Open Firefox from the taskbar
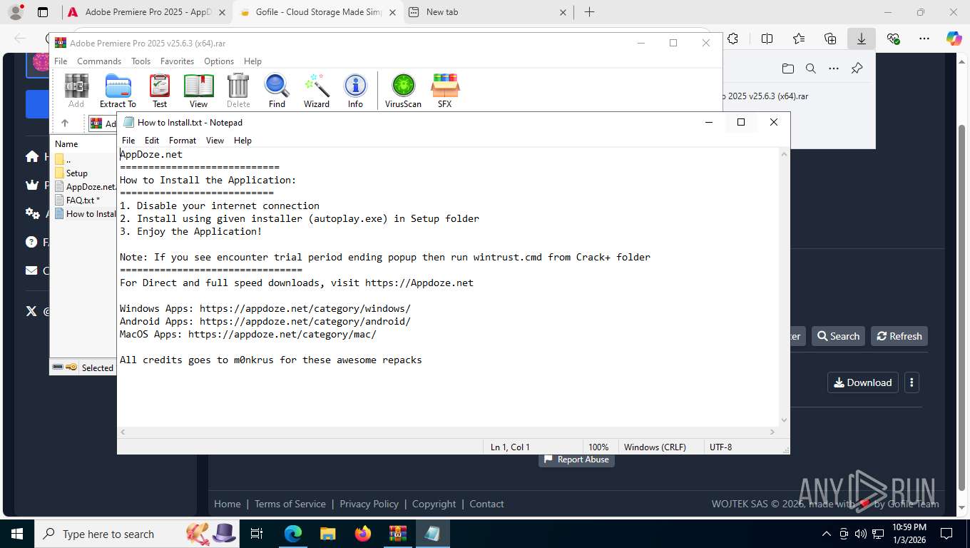 (x=362, y=534)
